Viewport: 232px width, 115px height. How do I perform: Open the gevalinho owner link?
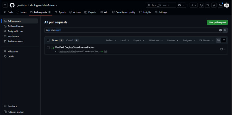[22, 5]
